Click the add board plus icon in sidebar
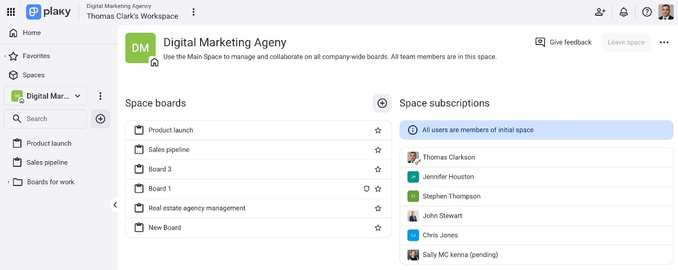This screenshot has height=270, width=678. coord(101,119)
